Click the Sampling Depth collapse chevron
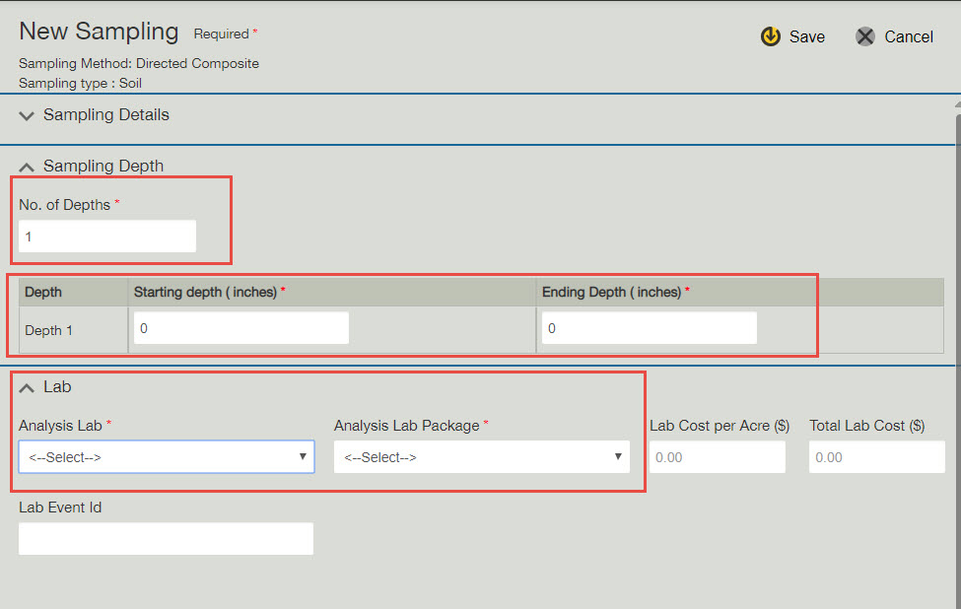Viewport: 961px width, 609px height. click(x=27, y=166)
